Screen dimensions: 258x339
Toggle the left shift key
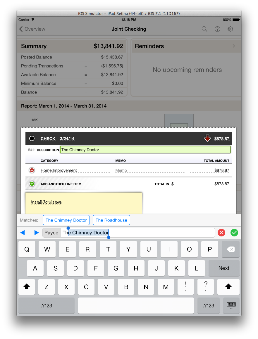tap(27, 287)
